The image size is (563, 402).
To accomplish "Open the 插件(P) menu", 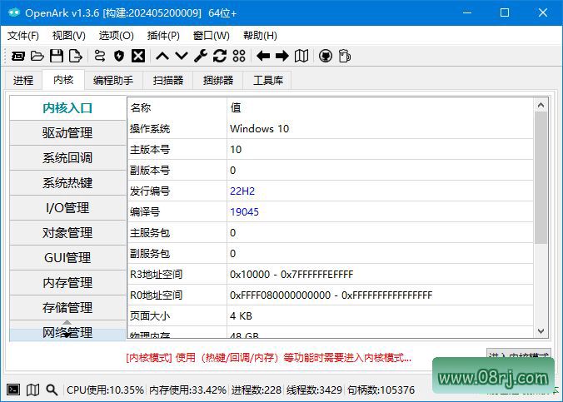I will tap(163, 36).
